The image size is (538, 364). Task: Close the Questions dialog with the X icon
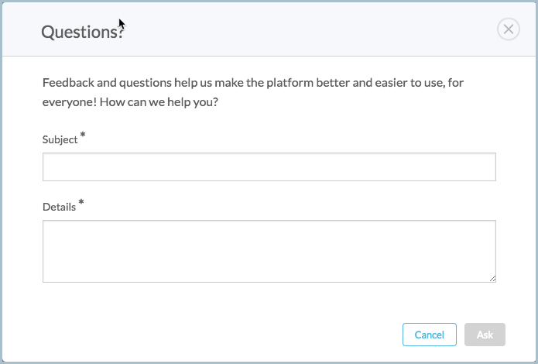[x=508, y=29]
